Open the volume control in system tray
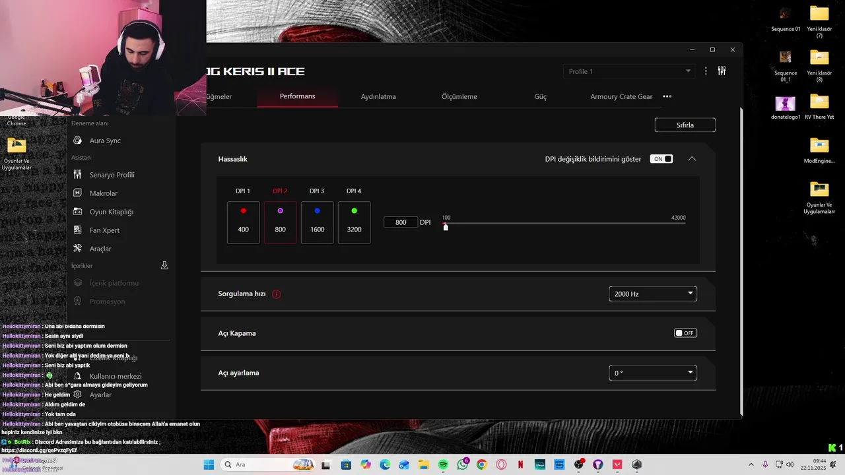The image size is (845, 475). point(790,464)
